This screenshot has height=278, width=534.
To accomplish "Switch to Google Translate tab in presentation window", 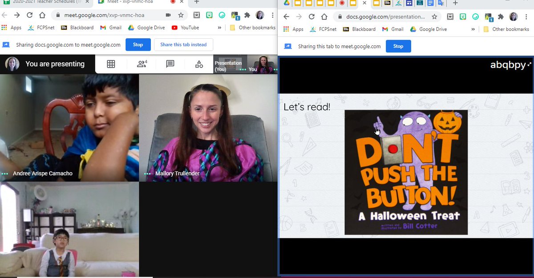I will pos(441,3).
